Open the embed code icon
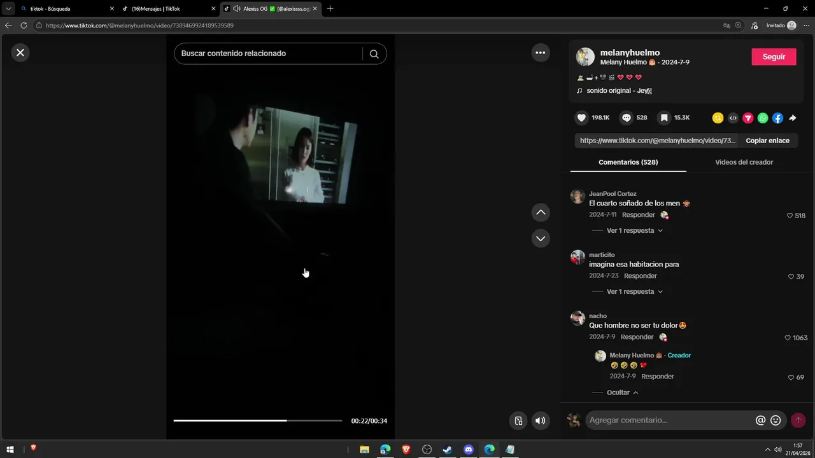Viewport: 815px width, 458px height. [733, 118]
